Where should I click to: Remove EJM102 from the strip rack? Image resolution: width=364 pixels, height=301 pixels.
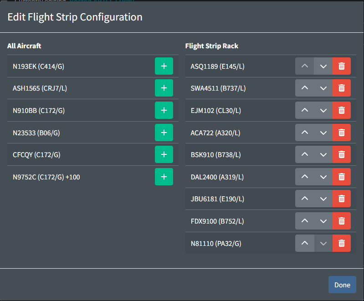coord(342,110)
